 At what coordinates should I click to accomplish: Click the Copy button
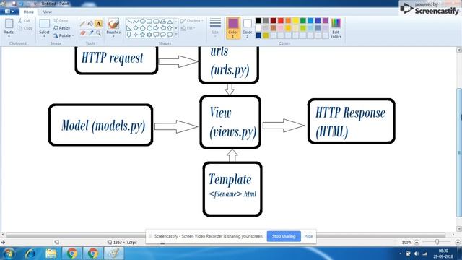coord(25,28)
